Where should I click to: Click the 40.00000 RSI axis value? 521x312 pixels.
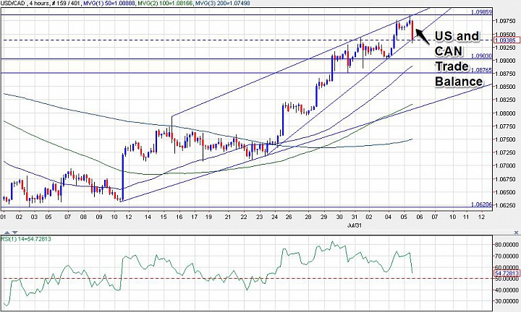tap(507, 290)
